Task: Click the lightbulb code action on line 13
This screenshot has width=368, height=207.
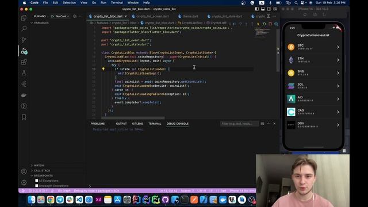Action: pos(103,69)
